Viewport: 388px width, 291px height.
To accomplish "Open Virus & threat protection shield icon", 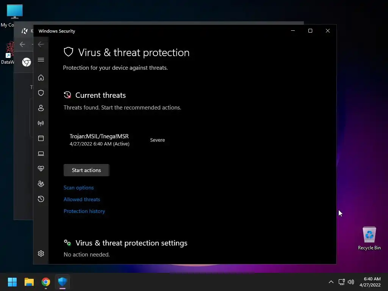I will click(41, 93).
